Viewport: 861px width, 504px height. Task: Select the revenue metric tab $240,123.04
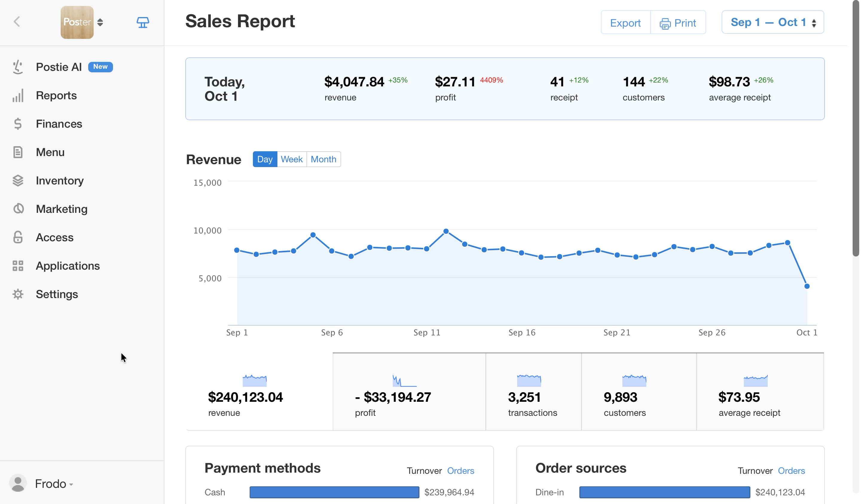click(x=260, y=392)
